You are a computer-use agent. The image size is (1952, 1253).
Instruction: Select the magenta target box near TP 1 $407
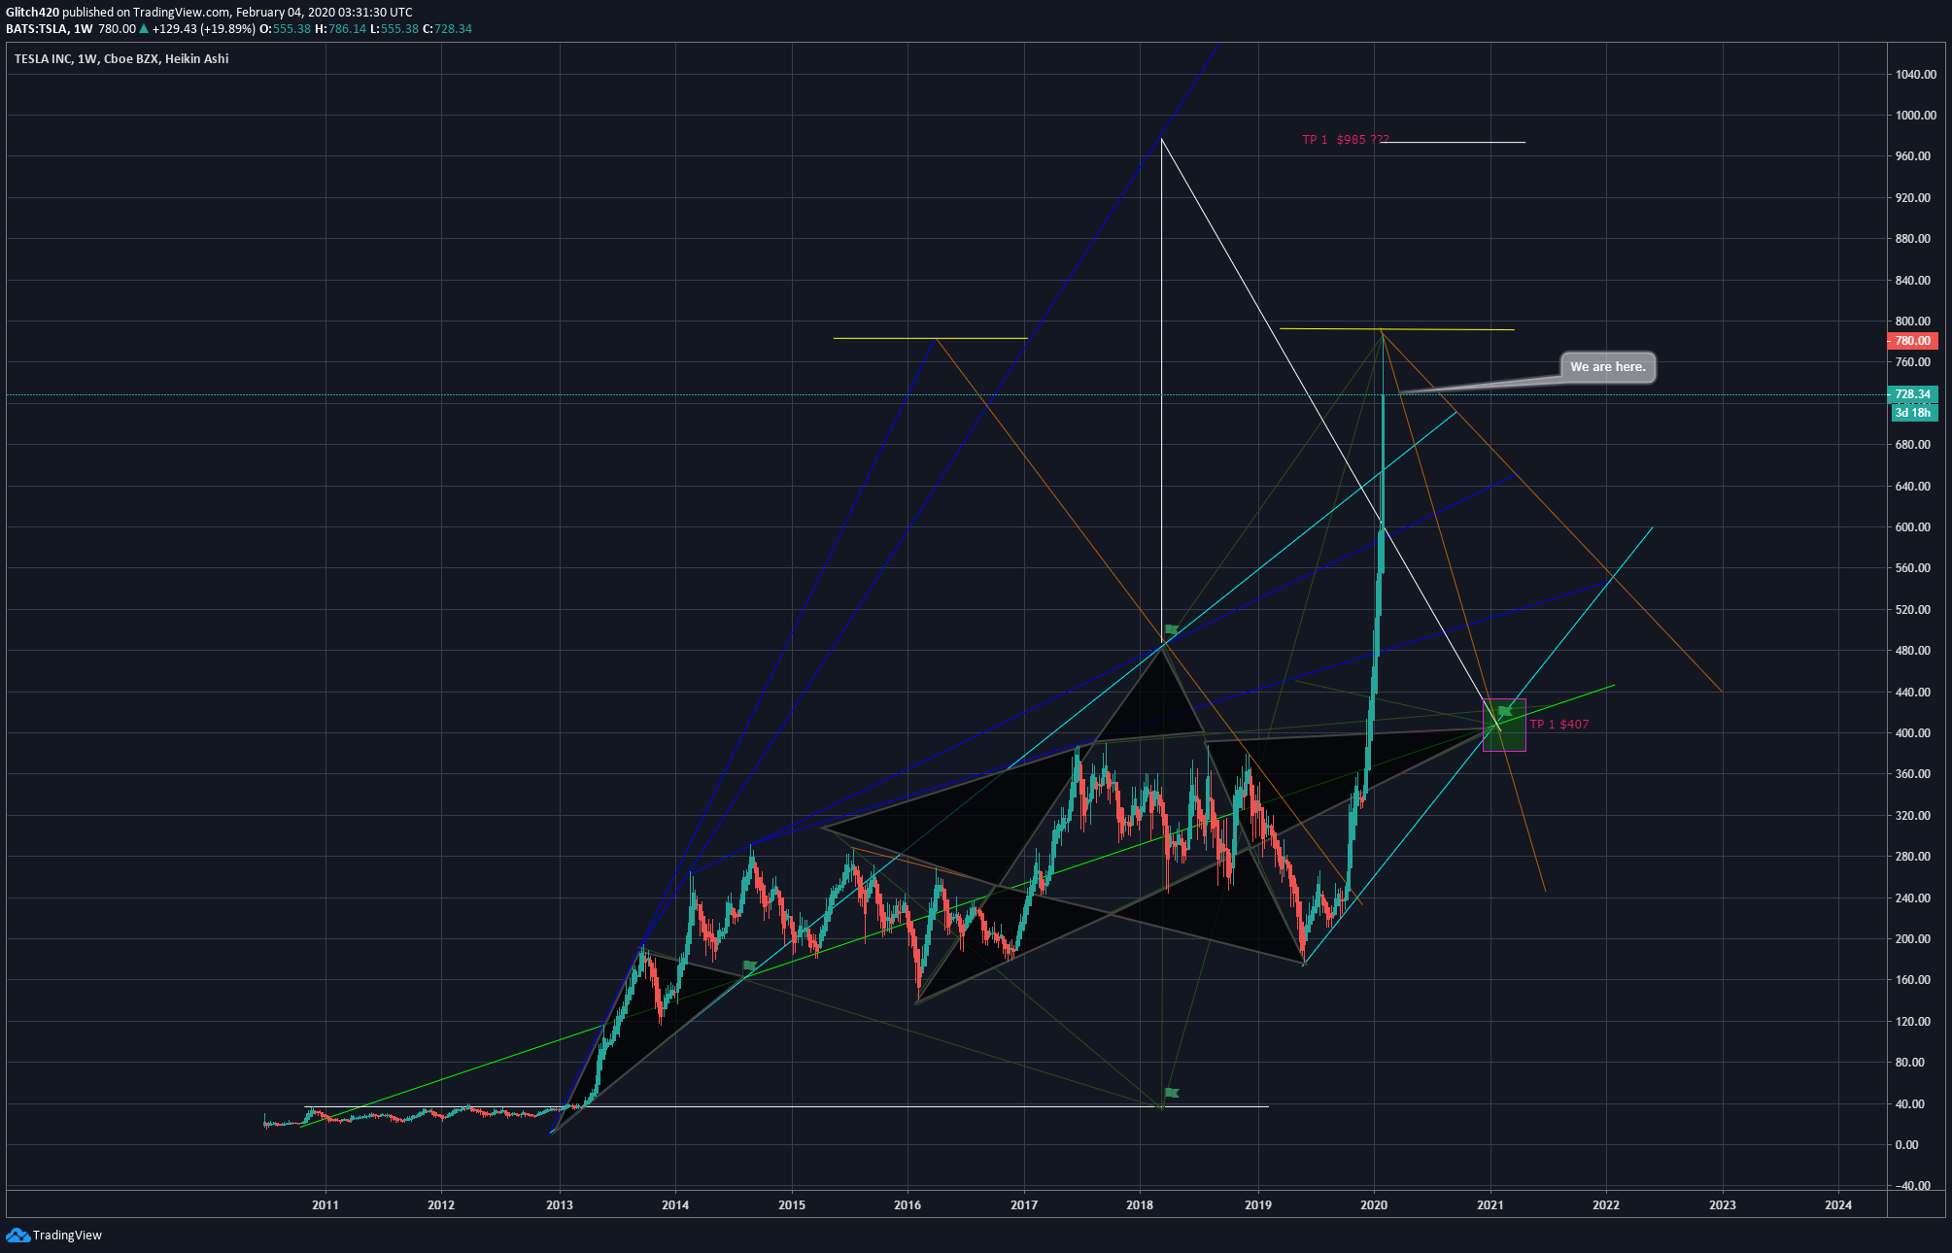[1504, 725]
